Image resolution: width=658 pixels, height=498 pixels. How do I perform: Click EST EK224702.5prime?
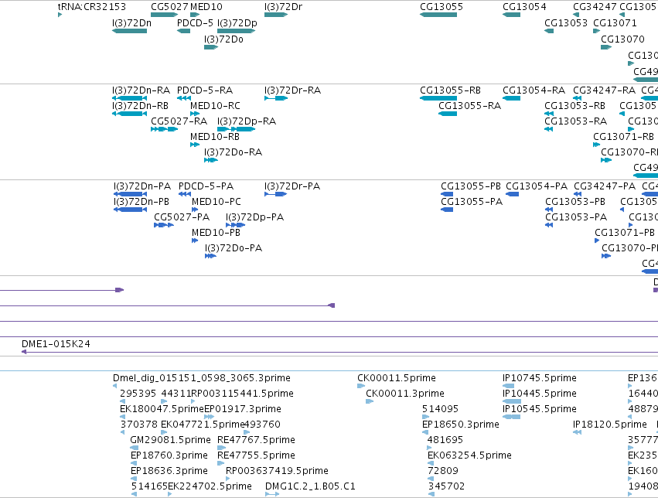(x=210, y=486)
